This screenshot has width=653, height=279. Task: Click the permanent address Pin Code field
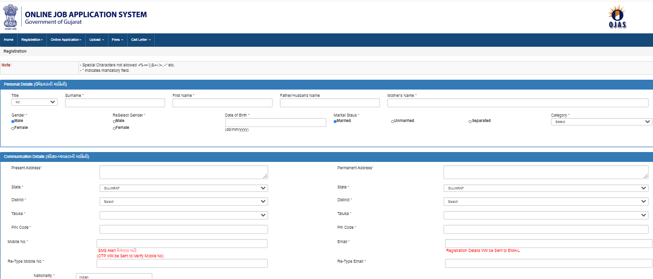pos(546,229)
